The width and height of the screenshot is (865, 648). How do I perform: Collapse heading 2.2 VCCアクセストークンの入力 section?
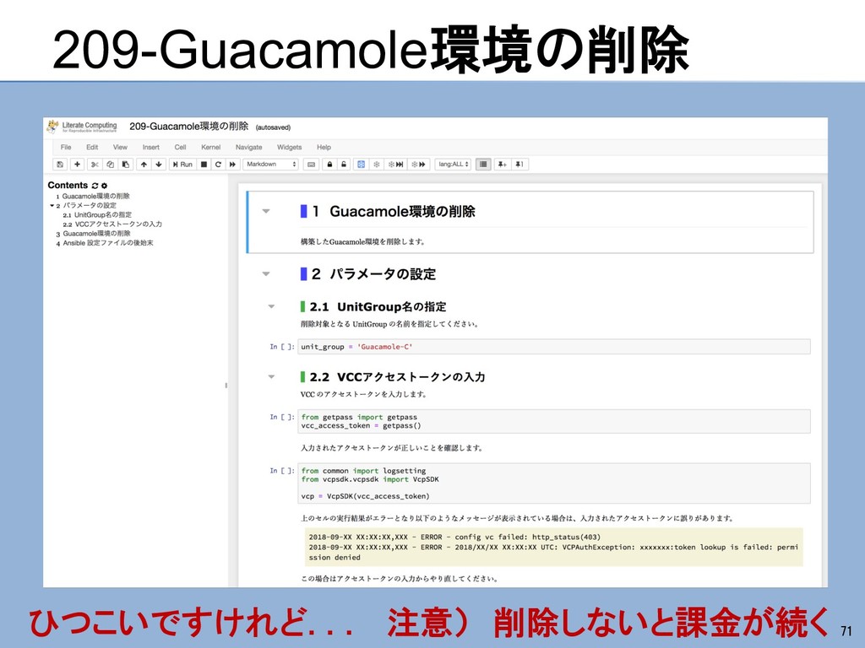coord(271,377)
